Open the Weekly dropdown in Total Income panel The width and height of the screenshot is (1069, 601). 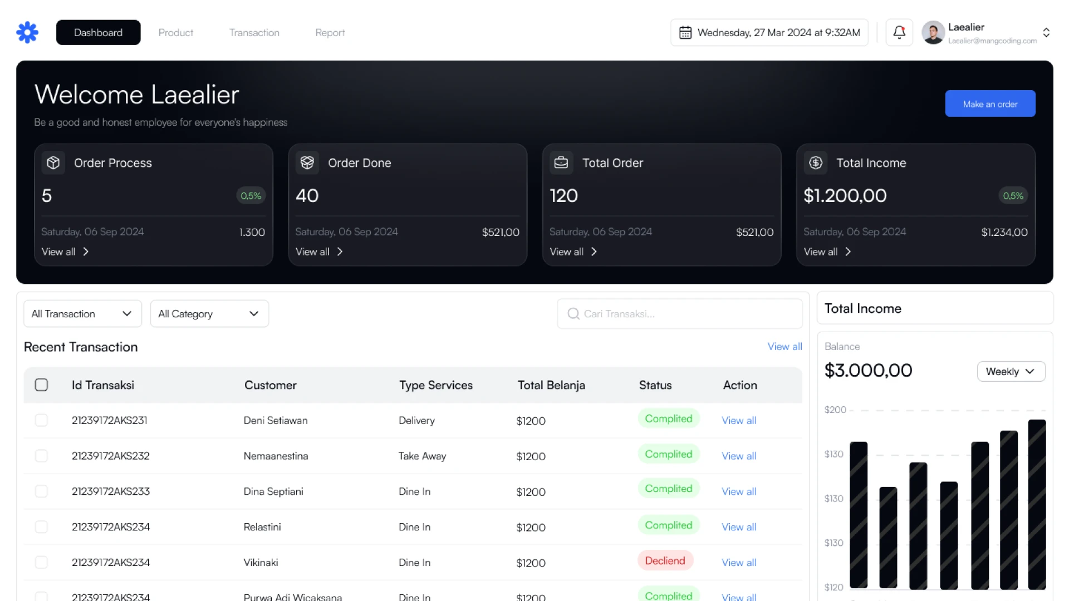tap(1011, 371)
